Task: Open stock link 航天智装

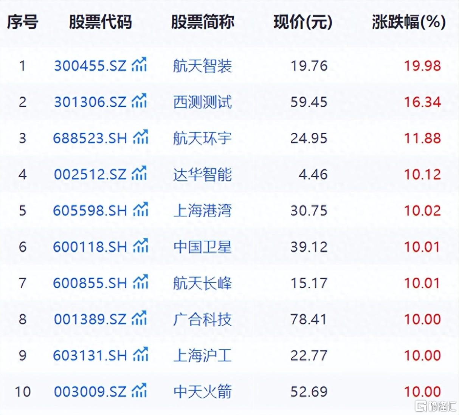Action: pyautogui.click(x=202, y=66)
